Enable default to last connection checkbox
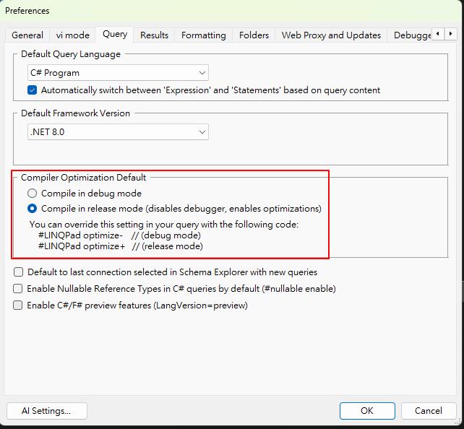Screen dimensions: 464x429 tap(18, 272)
